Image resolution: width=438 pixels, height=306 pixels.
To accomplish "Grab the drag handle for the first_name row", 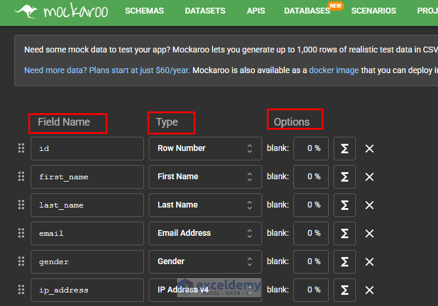I will (21, 176).
